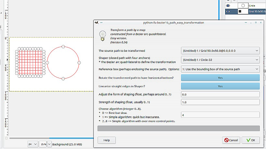This screenshot has width=266, height=149.
Task: Click the 'Choose algorithm' field showing 4
Action: point(220,115)
